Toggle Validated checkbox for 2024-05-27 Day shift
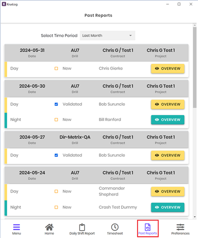This screenshot has width=198, height=238. point(56,155)
